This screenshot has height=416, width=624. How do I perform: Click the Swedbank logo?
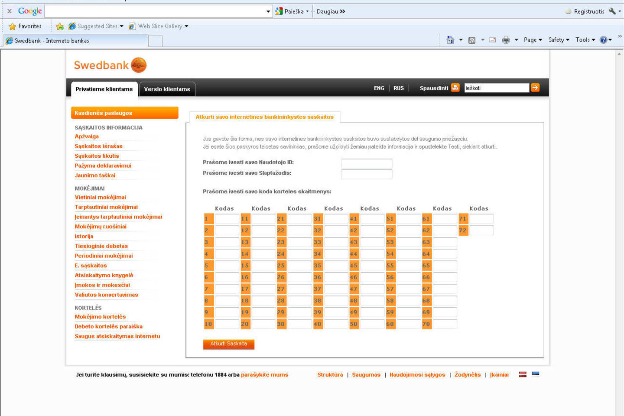[110, 65]
